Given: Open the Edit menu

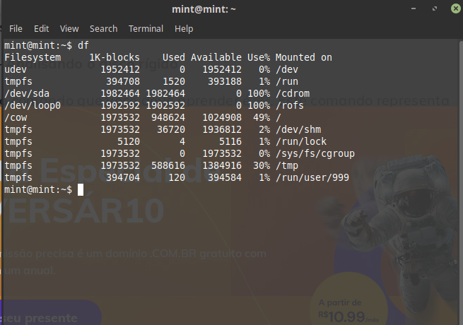Looking at the screenshot, I should 41,29.
